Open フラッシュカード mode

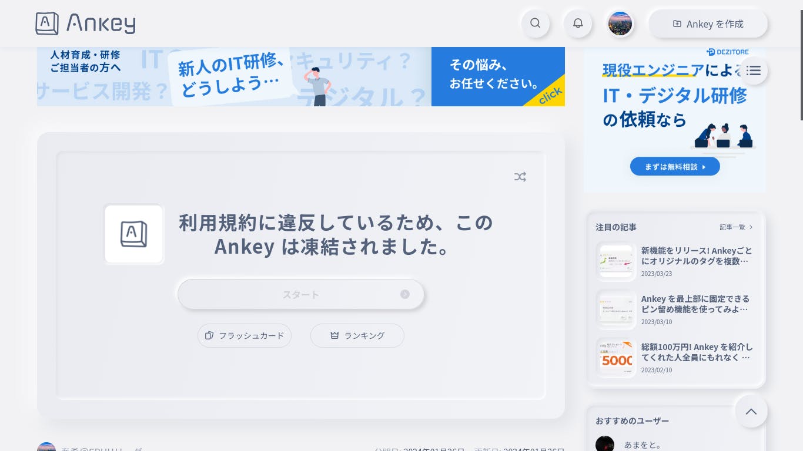click(x=245, y=335)
